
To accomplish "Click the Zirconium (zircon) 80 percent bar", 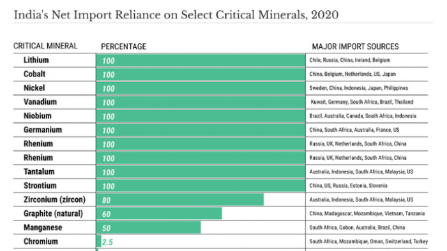I will click(180, 199).
